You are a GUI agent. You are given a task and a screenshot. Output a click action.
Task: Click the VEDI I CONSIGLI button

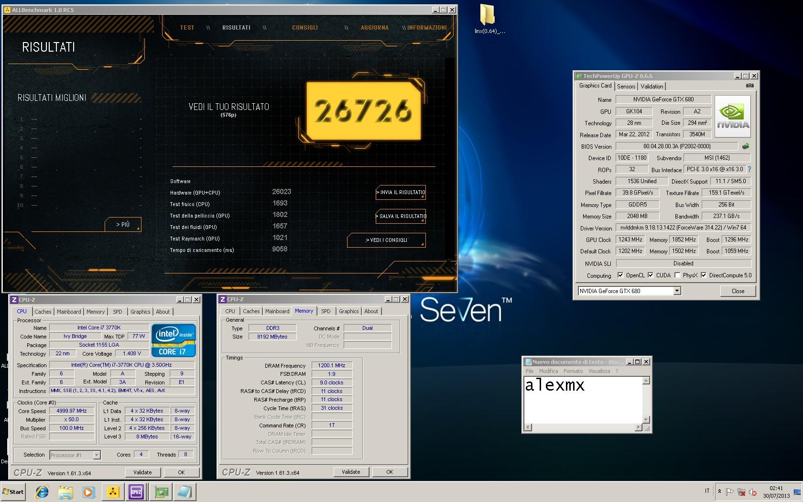click(386, 240)
